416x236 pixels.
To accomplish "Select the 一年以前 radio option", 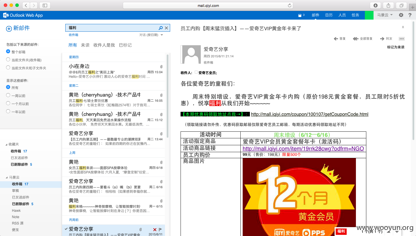I will pos(8,112).
